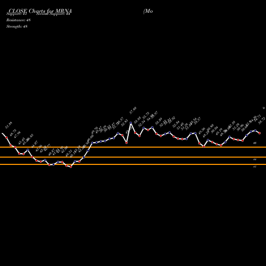Screen dimensions: 266x266
Task: Click the red dip point just before the peak
Action: tap(127, 143)
